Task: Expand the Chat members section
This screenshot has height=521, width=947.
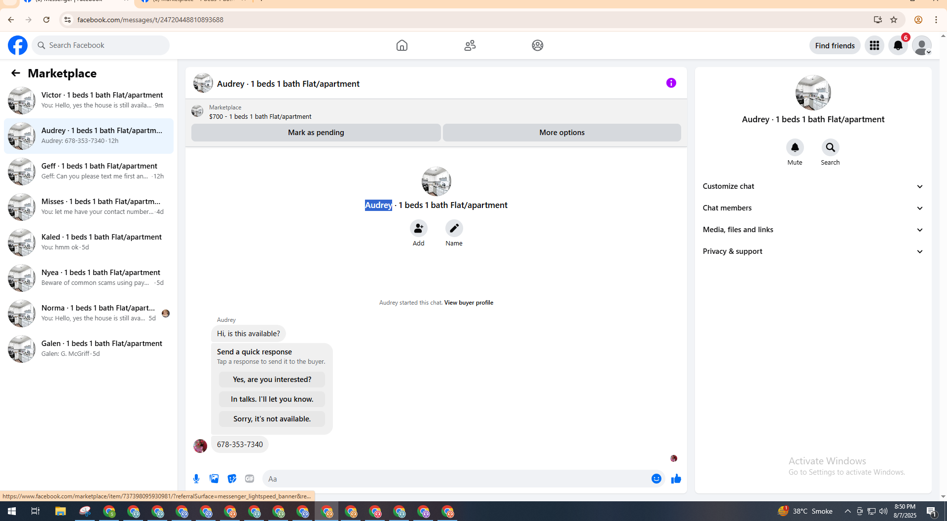Action: pyautogui.click(x=813, y=208)
